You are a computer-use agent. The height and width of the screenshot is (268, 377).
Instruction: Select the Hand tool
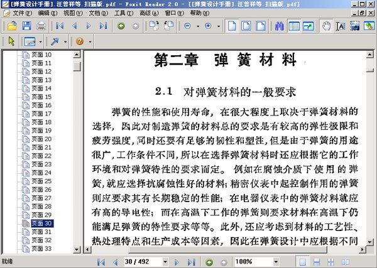point(326,26)
